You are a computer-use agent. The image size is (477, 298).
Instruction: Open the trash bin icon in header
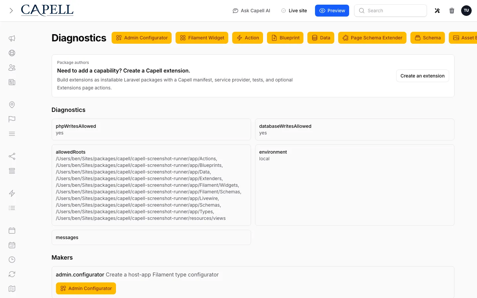pyautogui.click(x=452, y=11)
